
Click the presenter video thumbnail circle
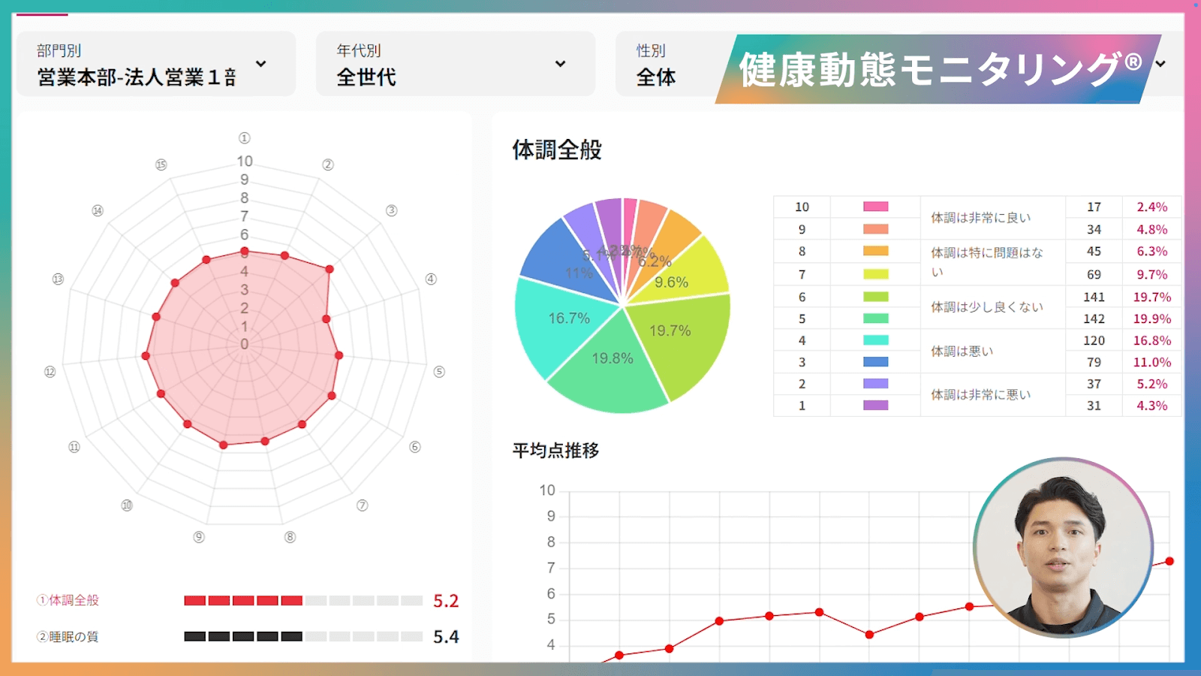click(x=1063, y=548)
